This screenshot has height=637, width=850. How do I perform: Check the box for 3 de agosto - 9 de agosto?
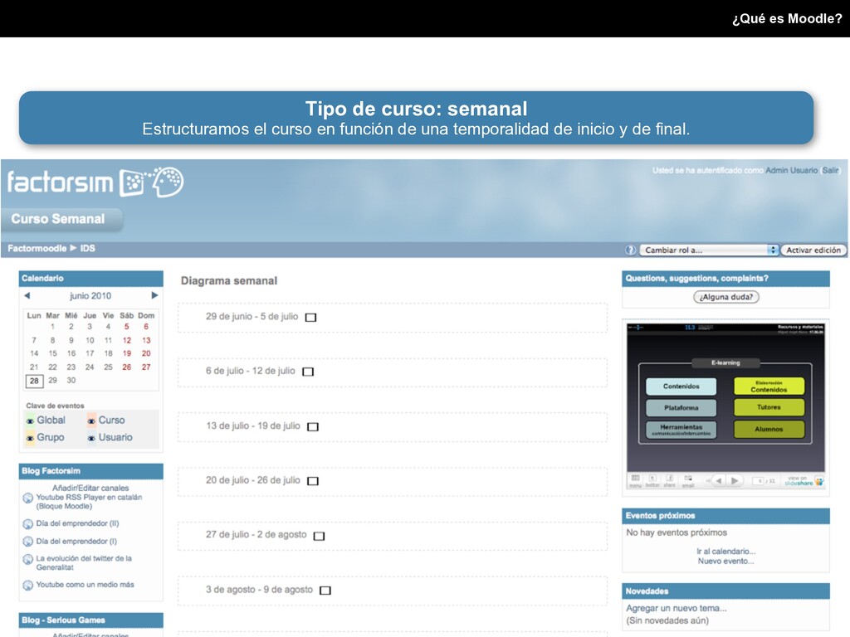click(x=325, y=591)
